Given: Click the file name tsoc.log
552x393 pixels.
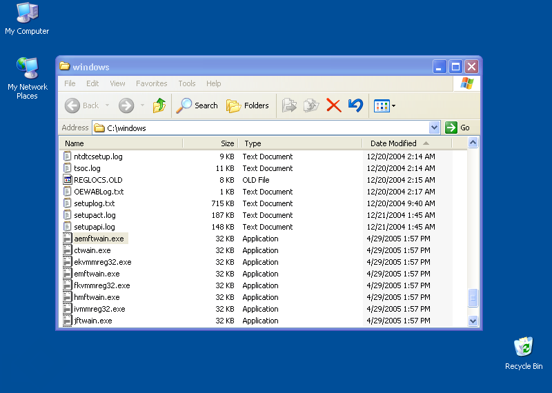Looking at the screenshot, I should tap(87, 168).
